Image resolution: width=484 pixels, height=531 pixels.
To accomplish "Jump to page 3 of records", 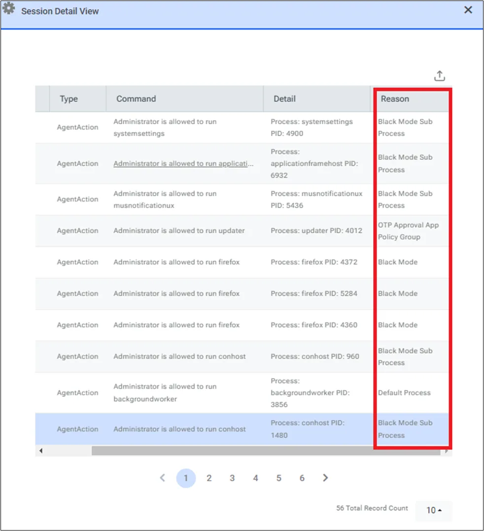I will pos(232,478).
